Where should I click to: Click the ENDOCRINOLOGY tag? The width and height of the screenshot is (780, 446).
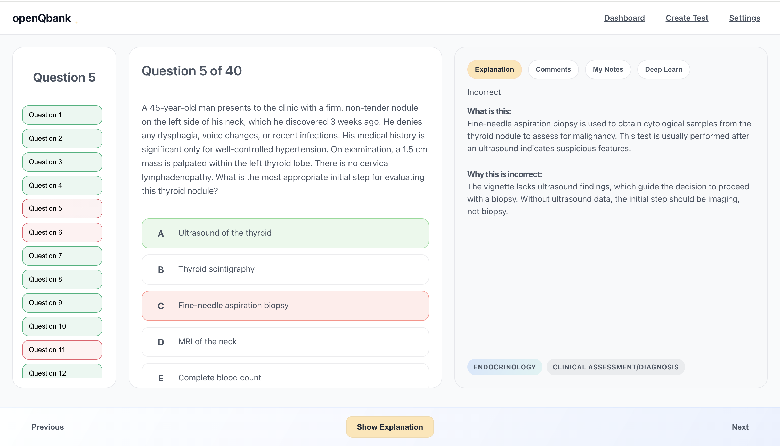[x=504, y=367]
